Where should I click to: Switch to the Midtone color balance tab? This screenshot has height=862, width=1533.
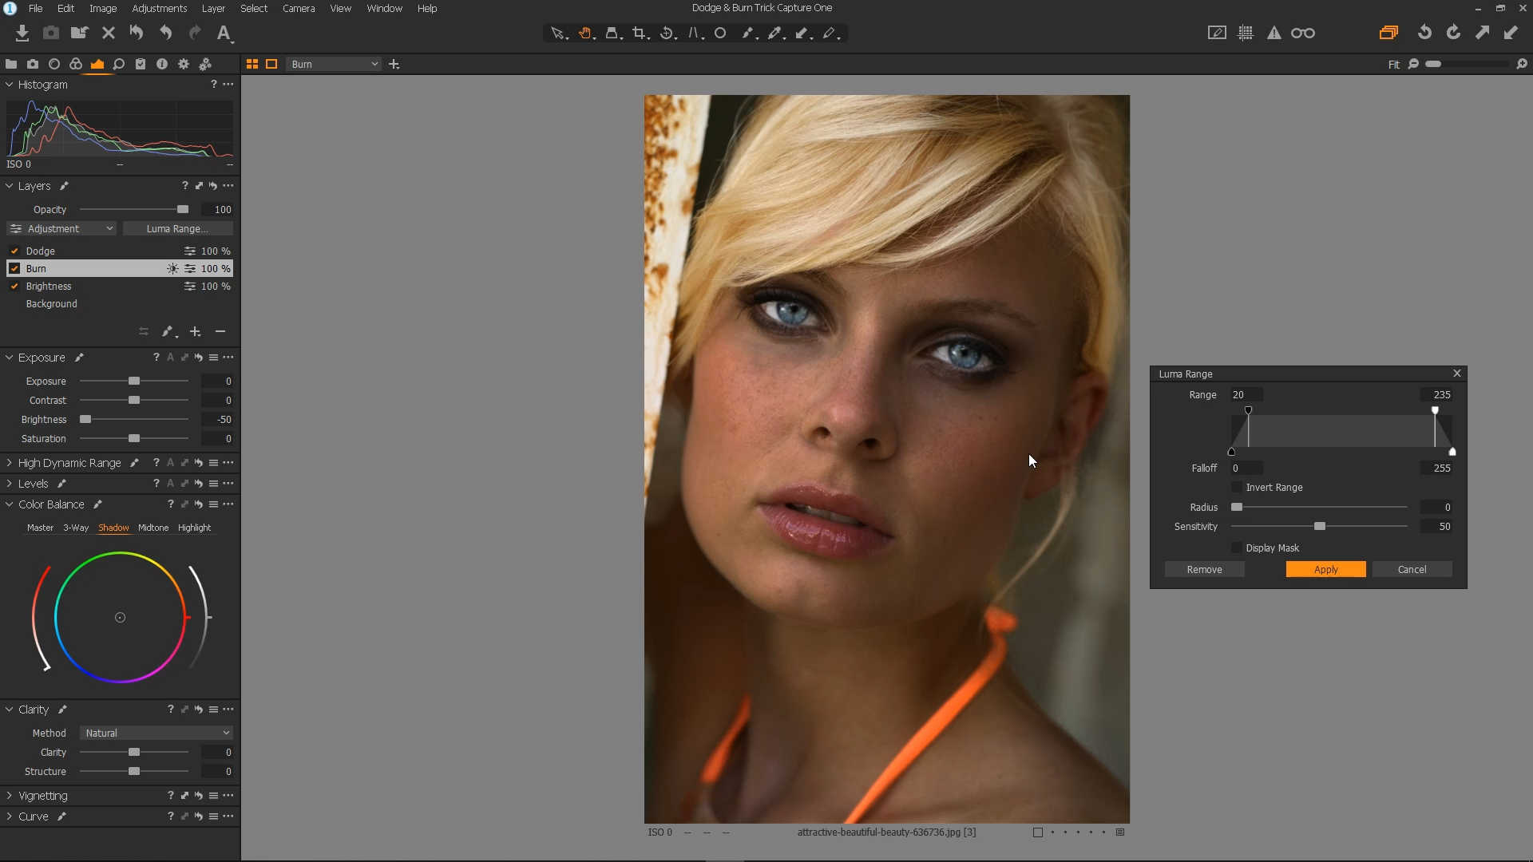click(153, 528)
